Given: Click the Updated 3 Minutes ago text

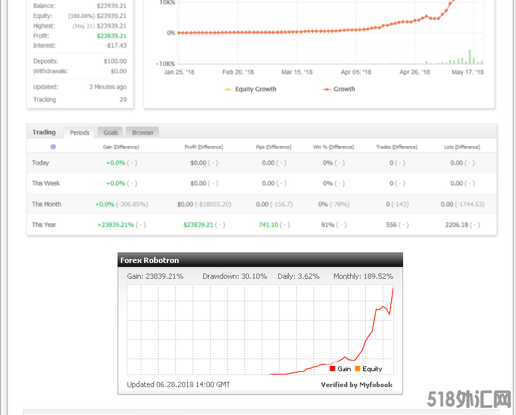Looking at the screenshot, I should coord(108,87).
